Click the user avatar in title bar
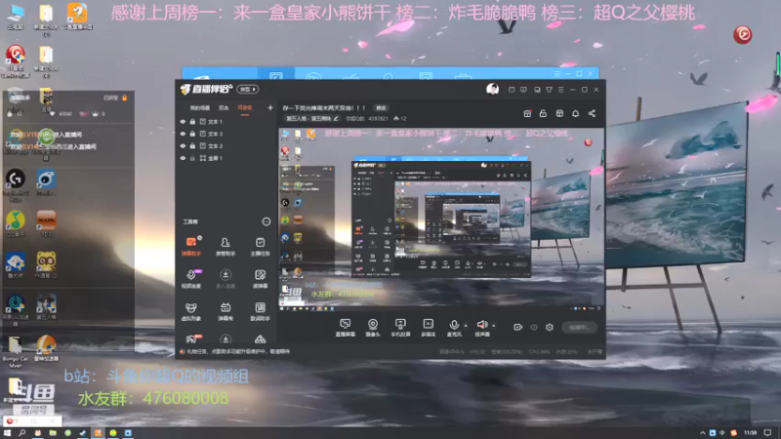 493,89
